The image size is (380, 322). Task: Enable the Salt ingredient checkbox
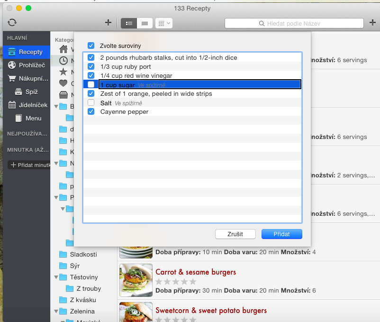(91, 103)
